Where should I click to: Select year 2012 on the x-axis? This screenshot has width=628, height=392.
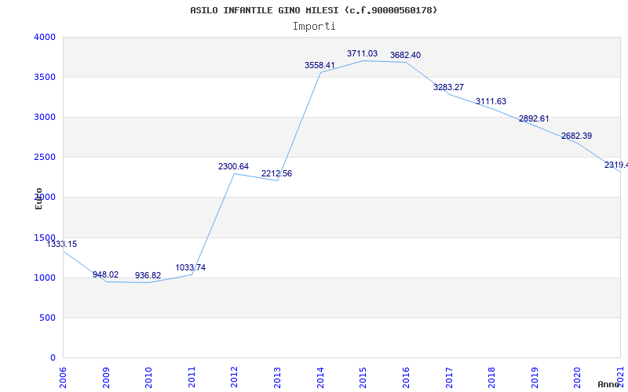point(234,375)
